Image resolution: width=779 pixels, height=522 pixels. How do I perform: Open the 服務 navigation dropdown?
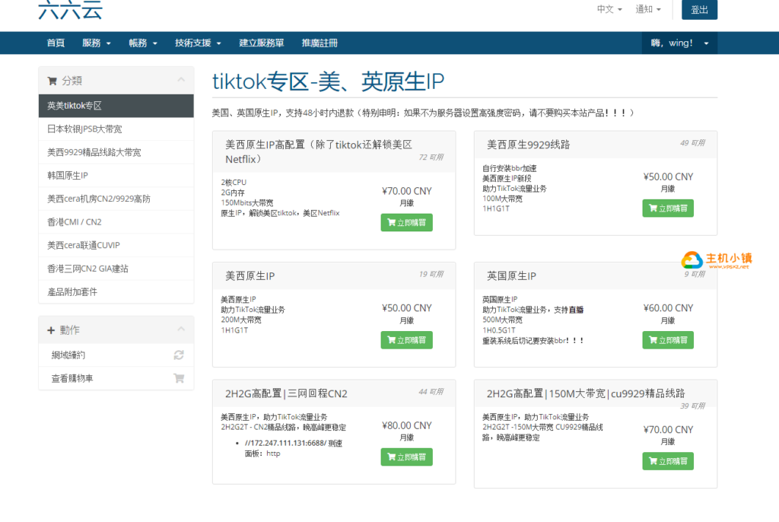tap(97, 43)
